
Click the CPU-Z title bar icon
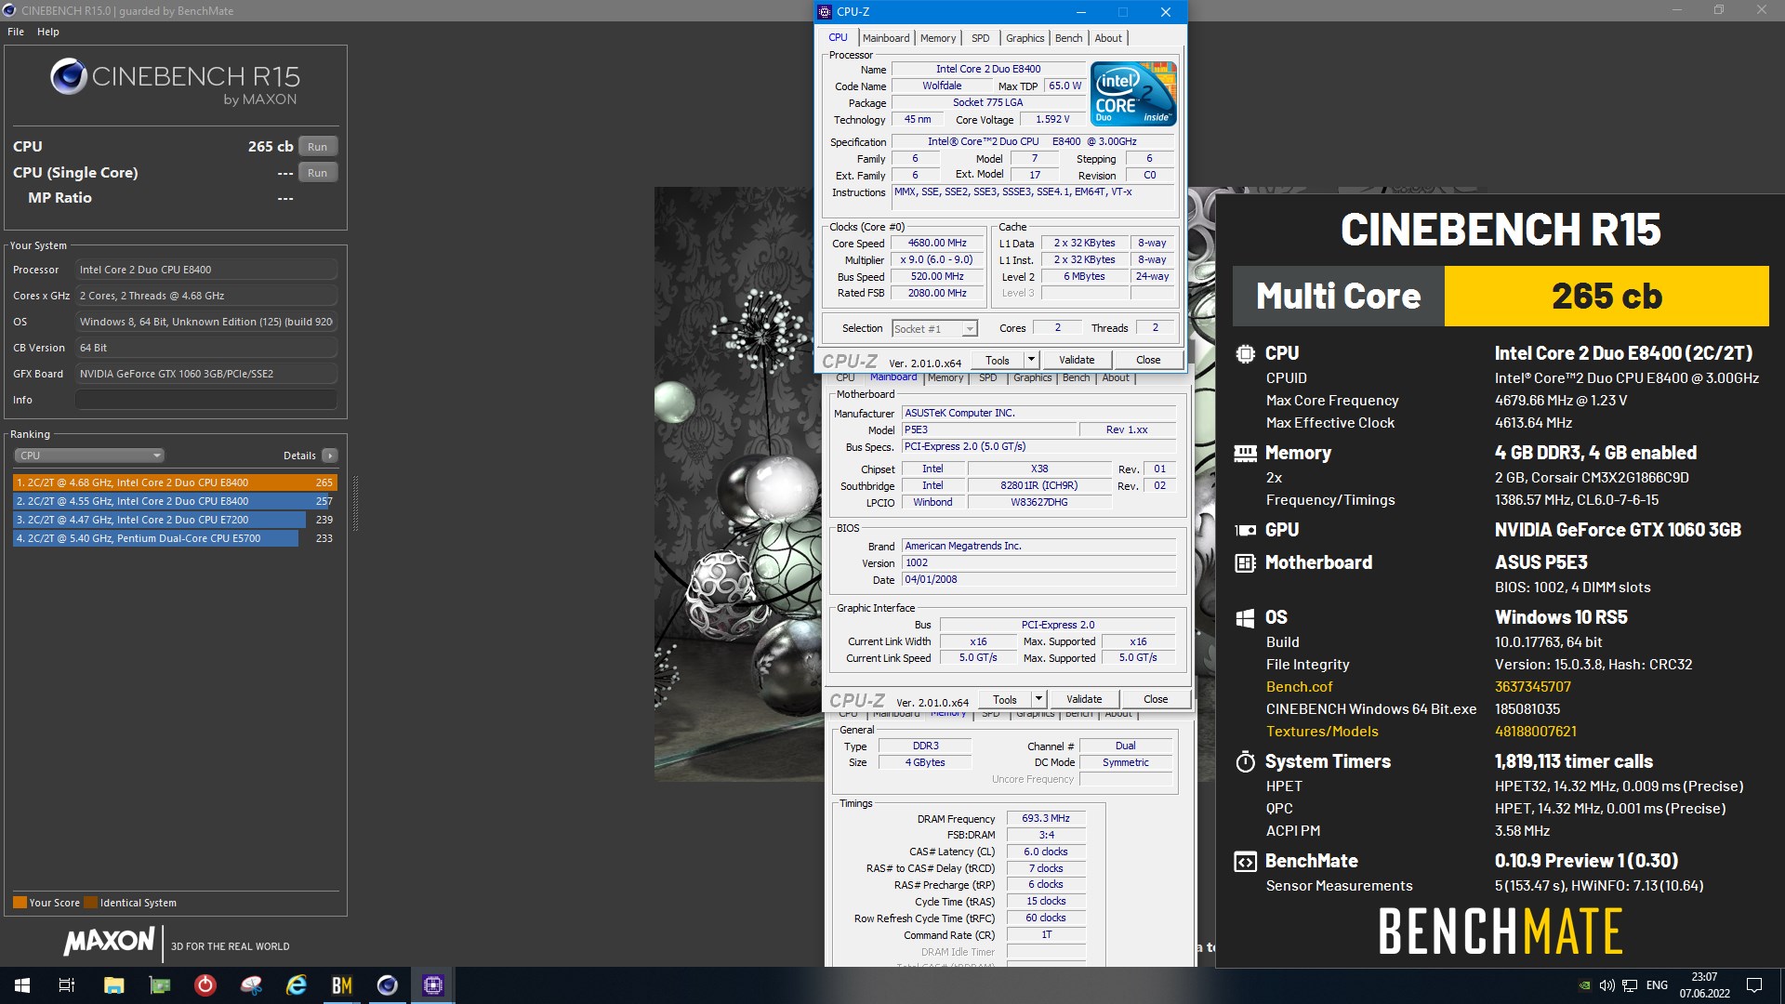825,12
